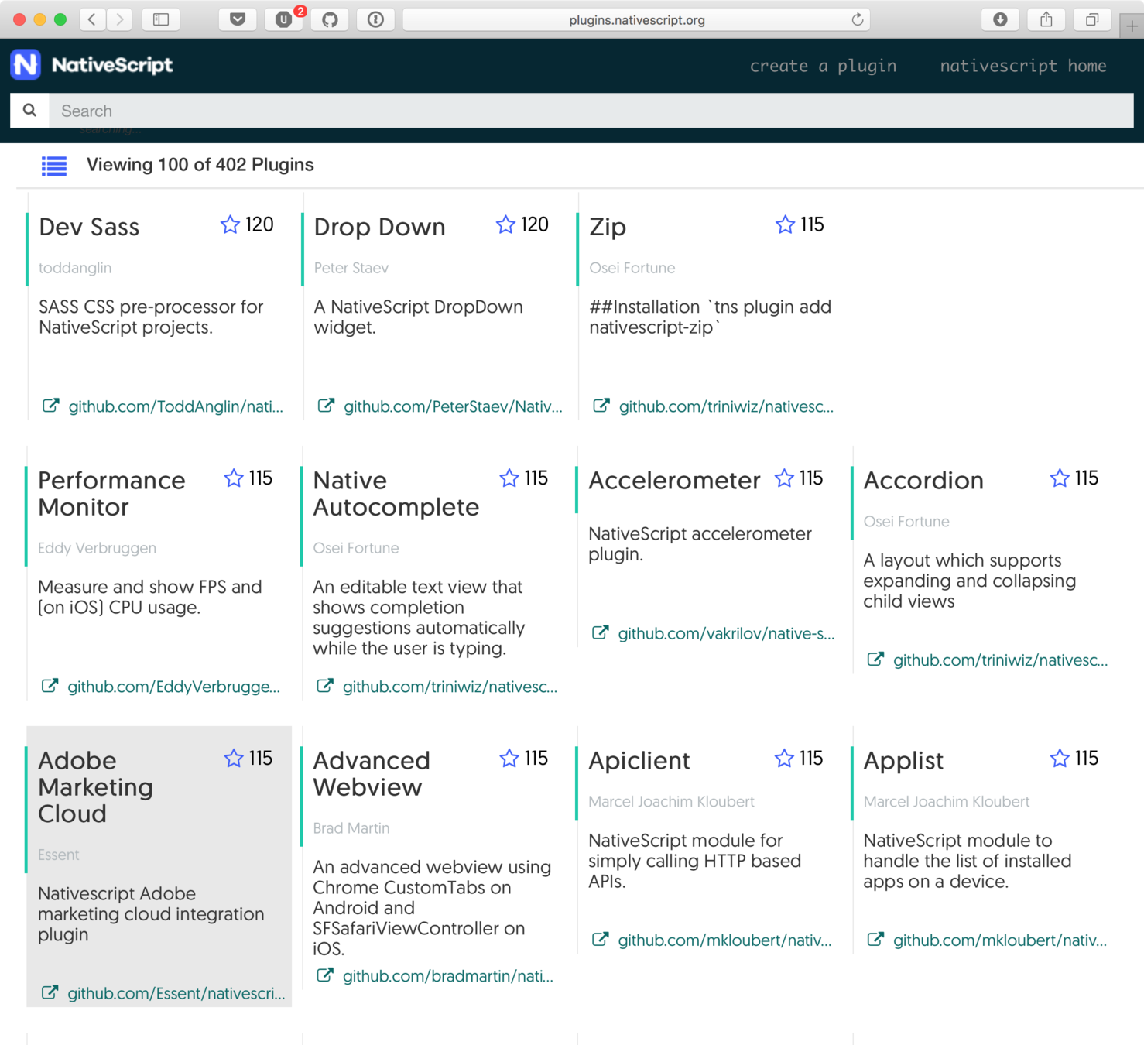Click the Adobe Marketing Cloud title
This screenshot has width=1144, height=1045.
coord(95,787)
